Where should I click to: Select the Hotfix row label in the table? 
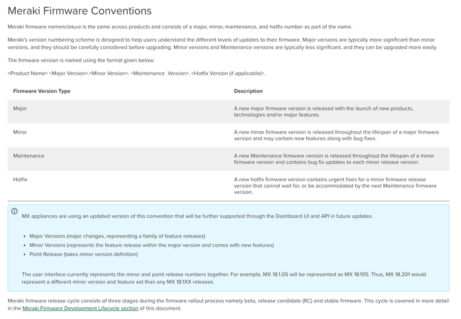21,179
